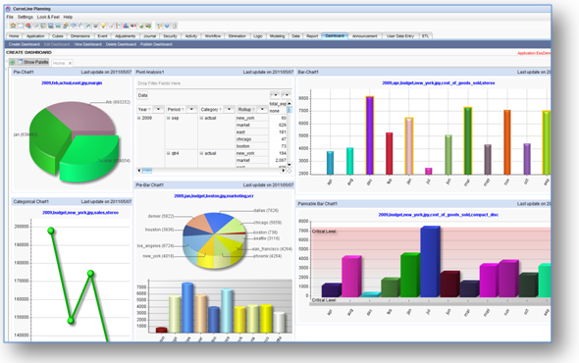Collapse the 2009 year row in pivot

[x=139, y=118]
